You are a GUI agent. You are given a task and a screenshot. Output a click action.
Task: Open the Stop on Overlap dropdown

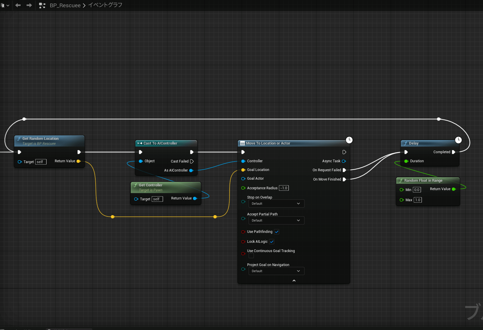(276, 204)
